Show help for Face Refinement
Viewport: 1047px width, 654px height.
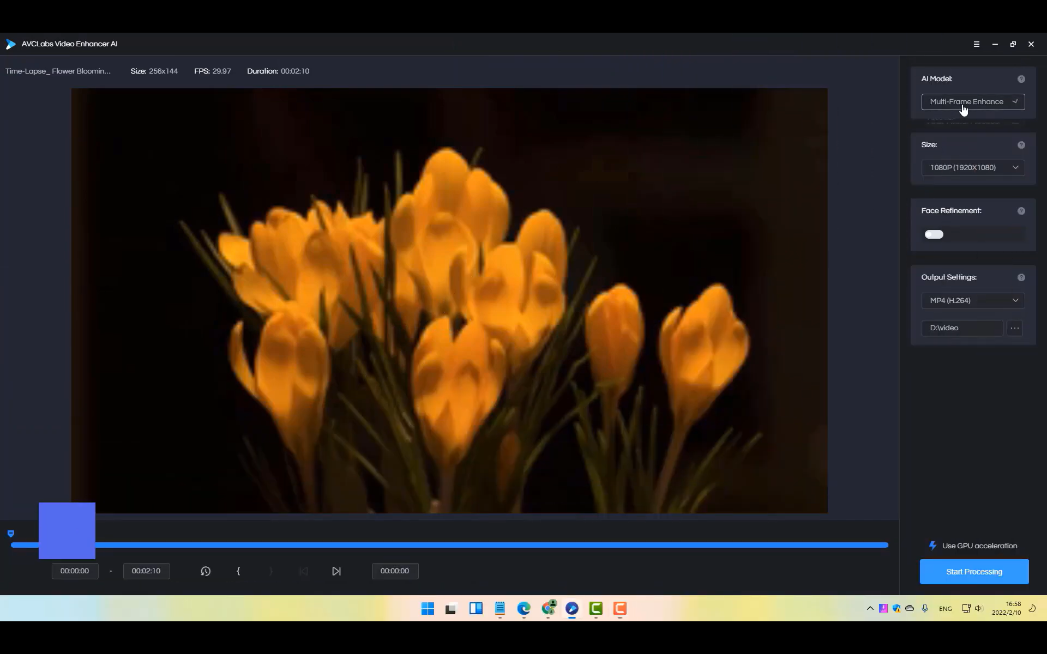click(x=1021, y=211)
